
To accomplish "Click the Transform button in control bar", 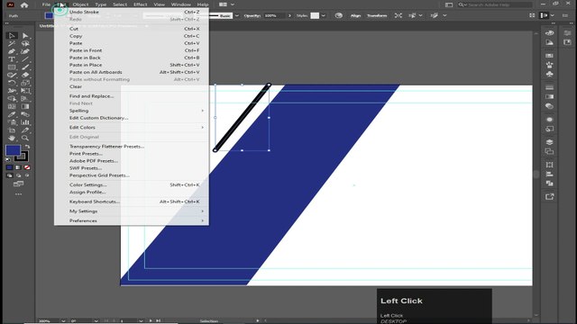I will [x=377, y=16].
